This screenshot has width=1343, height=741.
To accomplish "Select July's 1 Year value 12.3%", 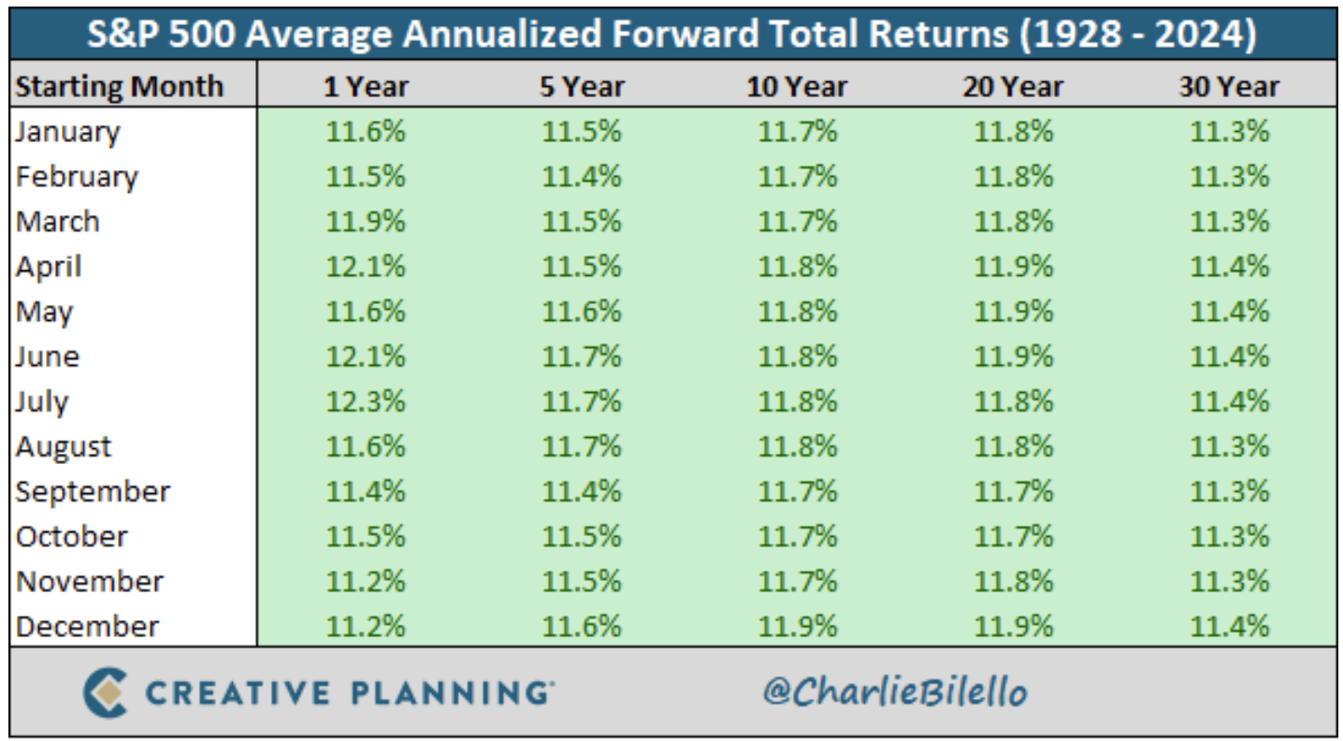I will [x=366, y=401].
